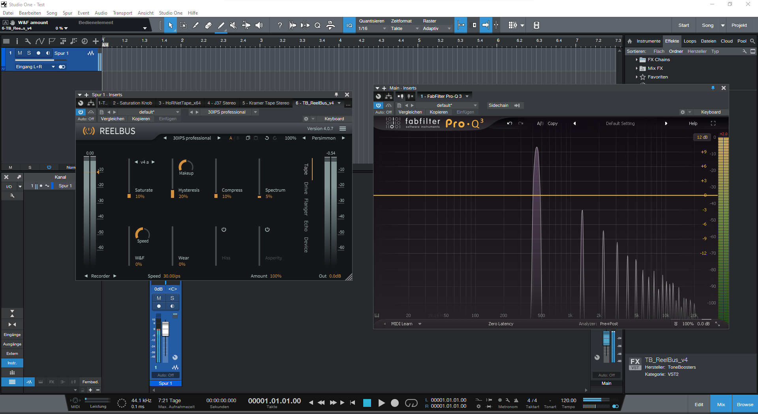Toggle the Loop button in transport
The height and width of the screenshot is (414, 758).
click(x=411, y=403)
